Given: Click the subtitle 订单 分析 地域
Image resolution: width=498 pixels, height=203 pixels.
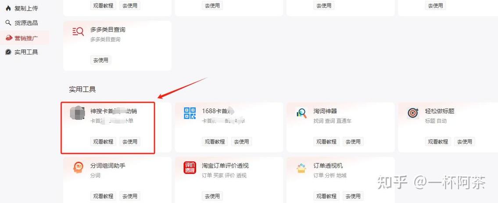Looking at the screenshot, I should 330,175.
